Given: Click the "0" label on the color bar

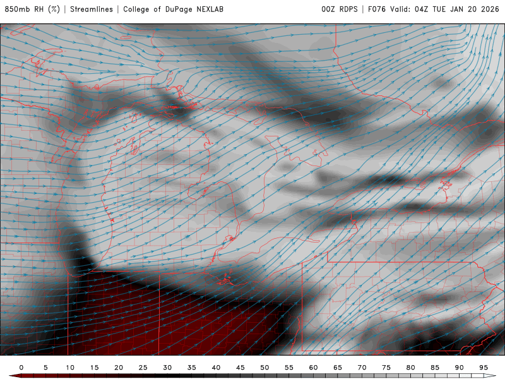Looking at the screenshot, I should 21,368.
